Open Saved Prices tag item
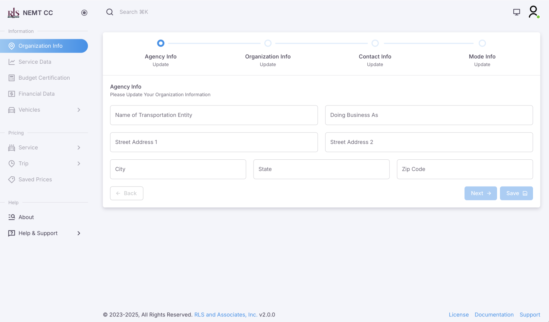 [x=35, y=179]
